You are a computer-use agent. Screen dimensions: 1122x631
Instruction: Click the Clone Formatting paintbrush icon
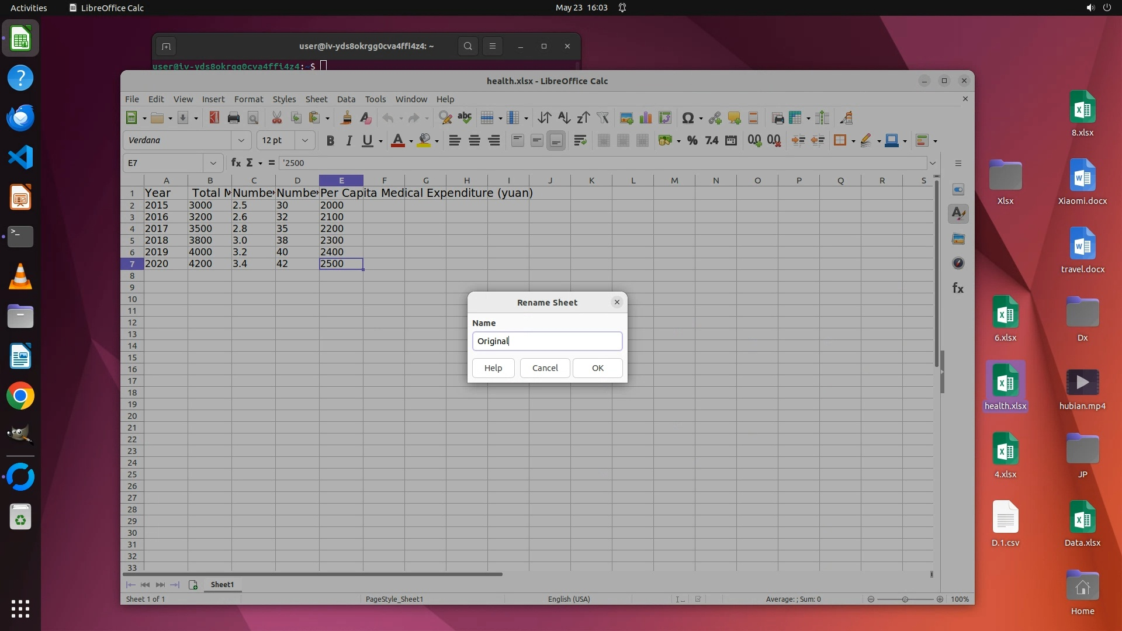coord(346,118)
